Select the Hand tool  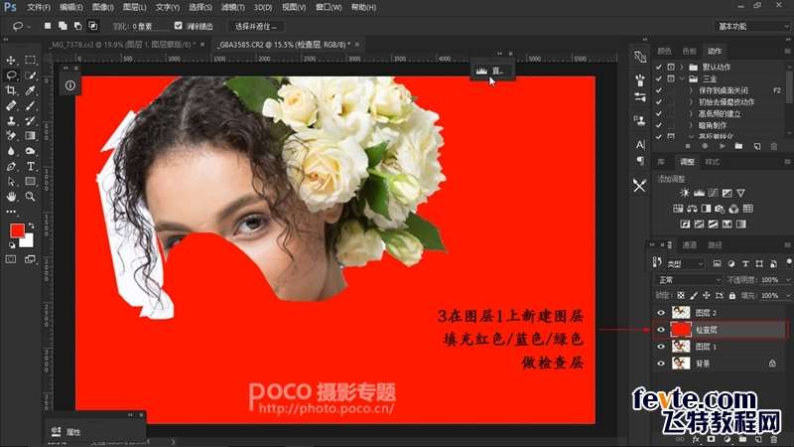(x=11, y=197)
